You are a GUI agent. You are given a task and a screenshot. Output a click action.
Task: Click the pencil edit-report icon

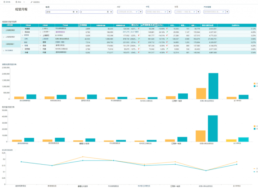(x=31, y=2)
